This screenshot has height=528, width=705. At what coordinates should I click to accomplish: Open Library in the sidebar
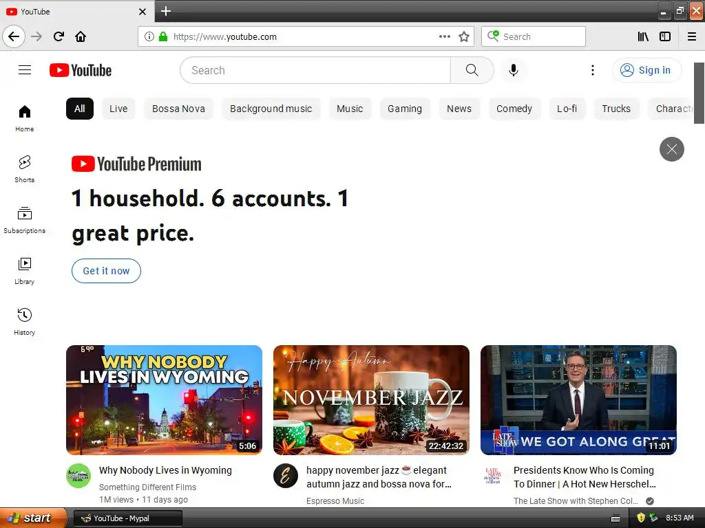(x=25, y=271)
